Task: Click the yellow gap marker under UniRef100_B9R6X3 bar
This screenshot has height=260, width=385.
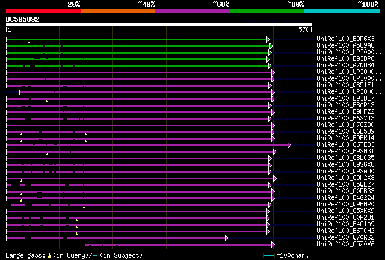Action: 29,42
